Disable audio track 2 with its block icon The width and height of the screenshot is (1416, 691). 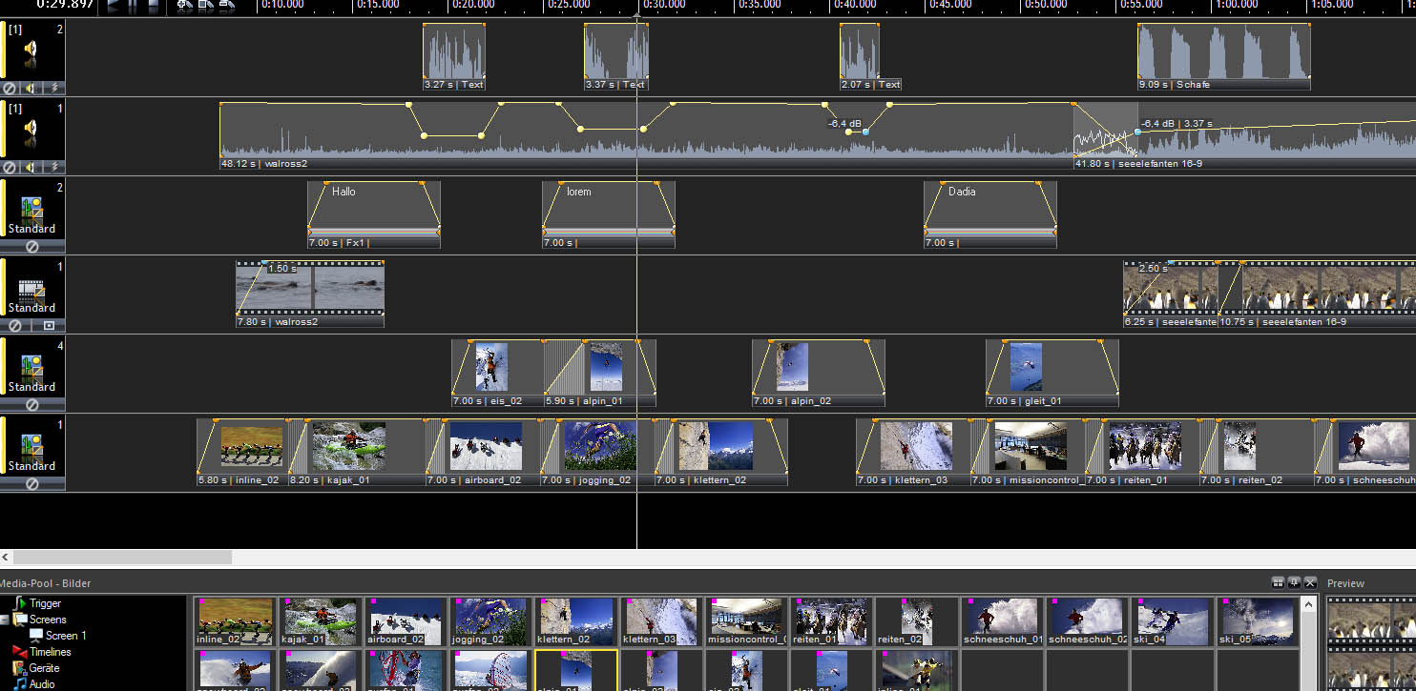click(10, 88)
